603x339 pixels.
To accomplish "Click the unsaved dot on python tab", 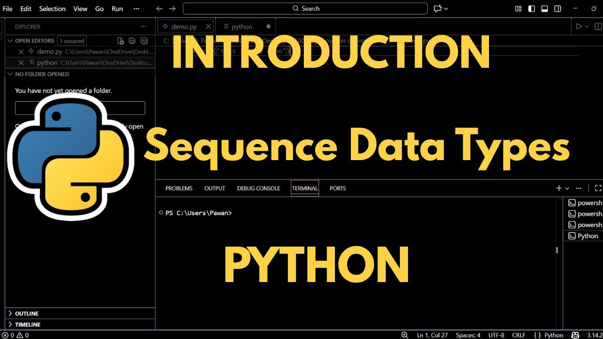I will 269,27.
